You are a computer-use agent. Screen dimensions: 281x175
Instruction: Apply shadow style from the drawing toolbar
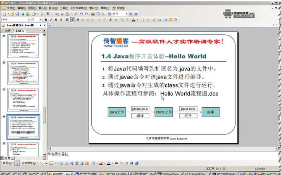pyautogui.click(x=131, y=163)
